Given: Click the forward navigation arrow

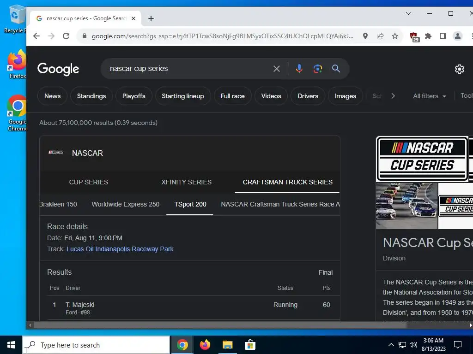Looking at the screenshot, I should click(x=51, y=36).
